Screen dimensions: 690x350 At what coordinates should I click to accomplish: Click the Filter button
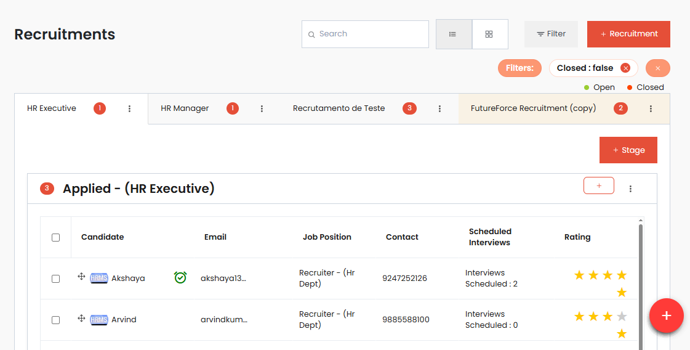(x=551, y=35)
